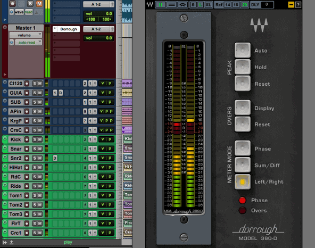Click the right pan value 100
The height and width of the screenshot is (248, 315).
106,19
